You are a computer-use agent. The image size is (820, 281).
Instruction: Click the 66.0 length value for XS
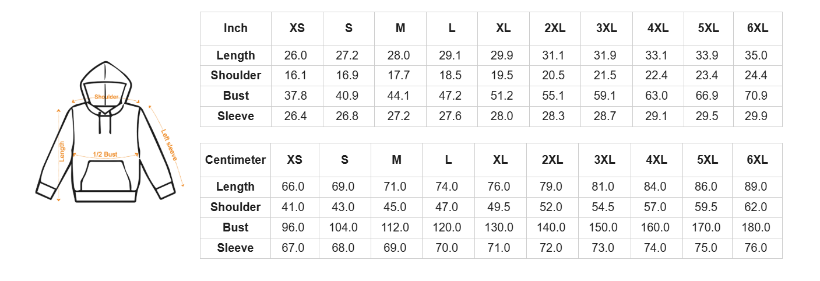point(293,187)
